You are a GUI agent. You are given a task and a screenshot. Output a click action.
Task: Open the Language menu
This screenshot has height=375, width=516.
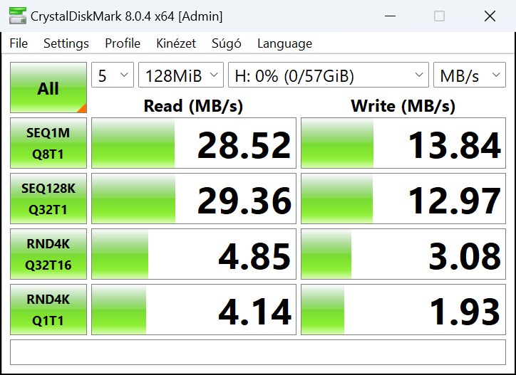point(284,43)
